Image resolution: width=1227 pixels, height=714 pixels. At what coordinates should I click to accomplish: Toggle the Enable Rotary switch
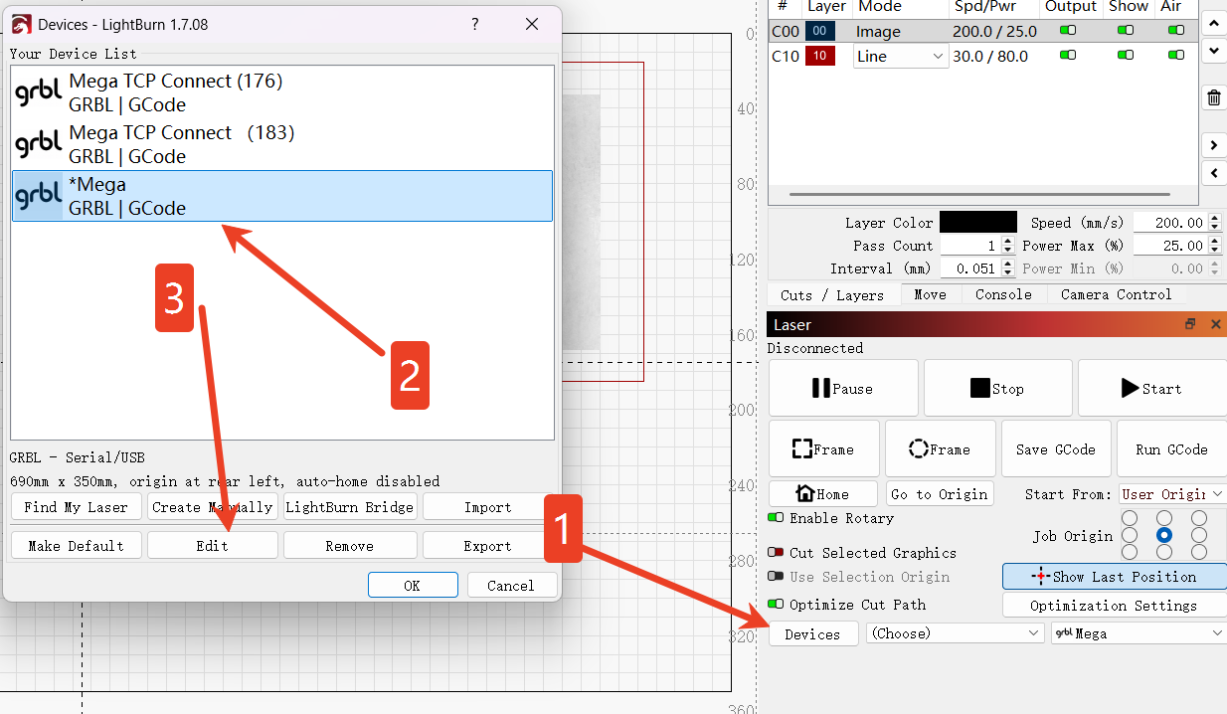pyautogui.click(x=777, y=518)
